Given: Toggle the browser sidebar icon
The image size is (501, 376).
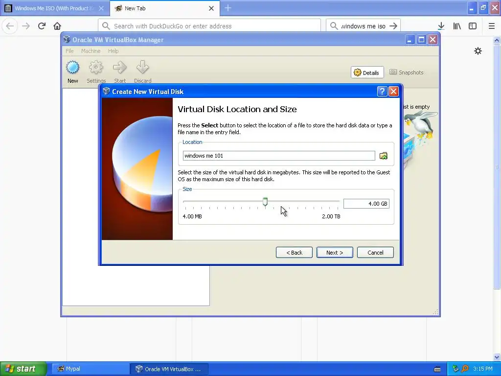Looking at the screenshot, I should coord(473,26).
